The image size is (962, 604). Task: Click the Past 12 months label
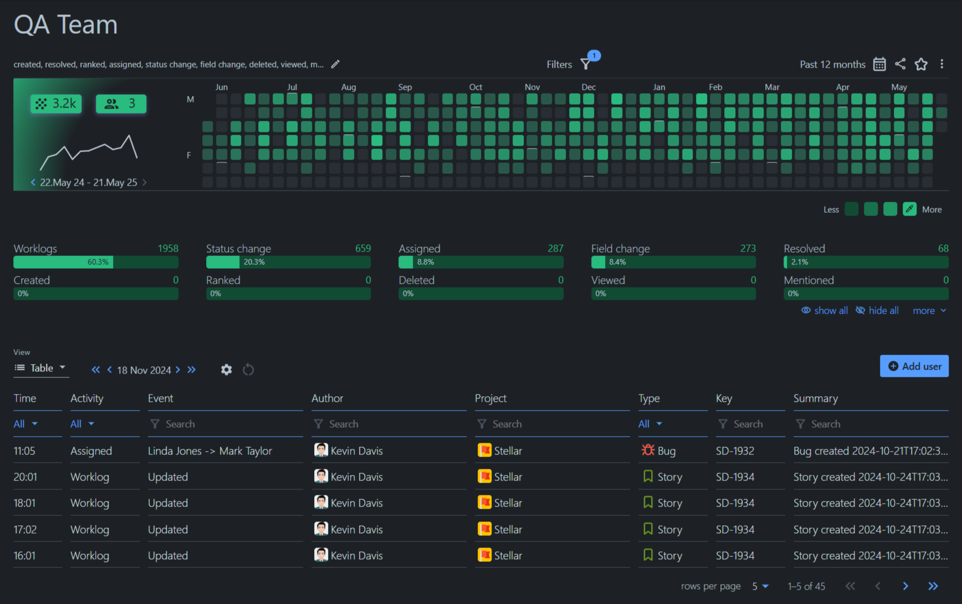coord(832,64)
